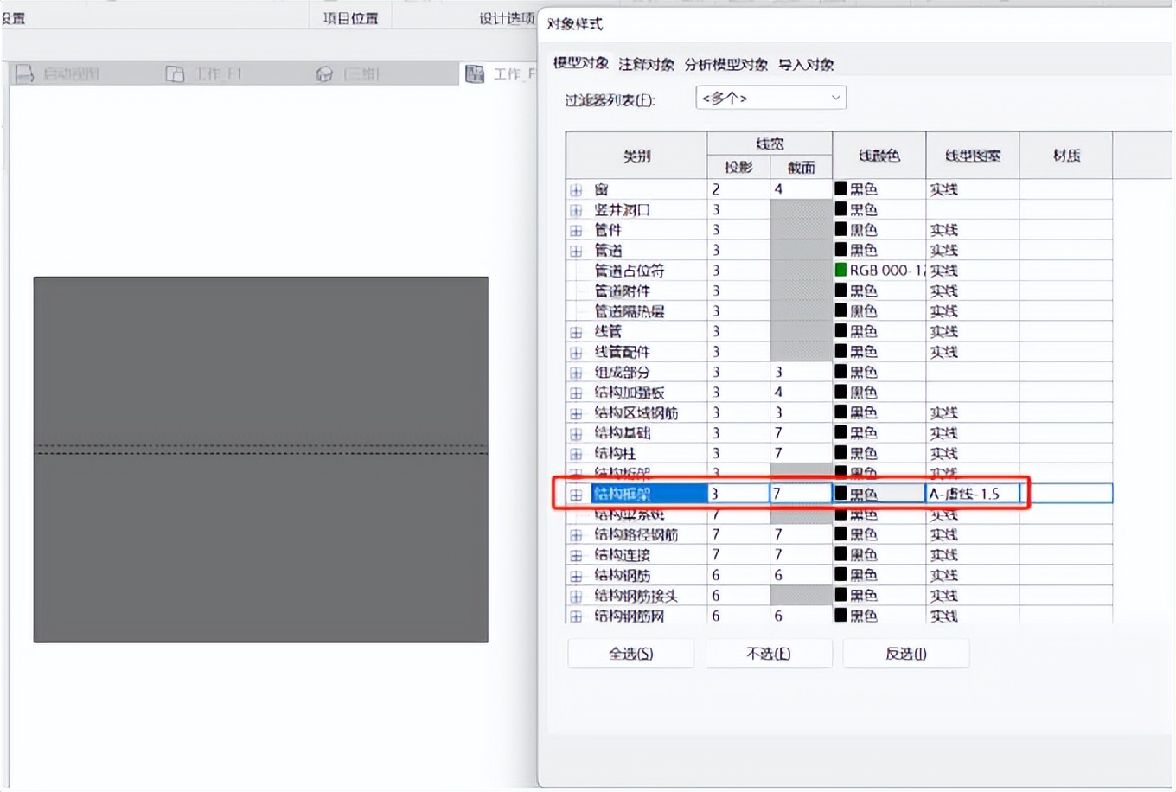Viewport: 1176px width, 792px height.
Task: Expand the 结构柱 category
Action: point(576,454)
